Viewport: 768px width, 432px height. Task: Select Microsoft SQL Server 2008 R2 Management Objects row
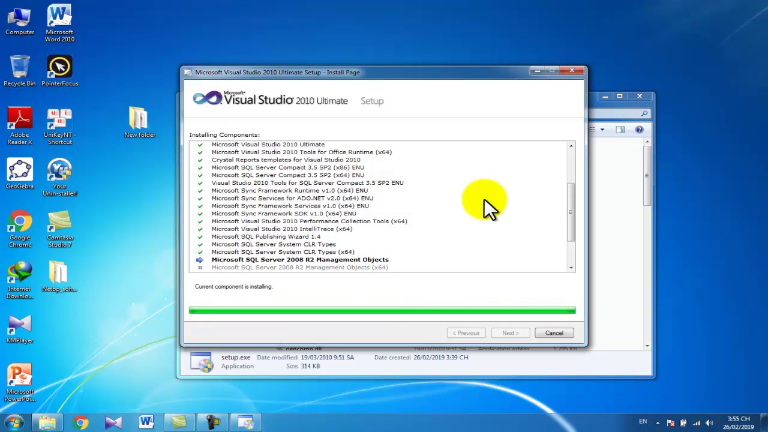coord(300,260)
